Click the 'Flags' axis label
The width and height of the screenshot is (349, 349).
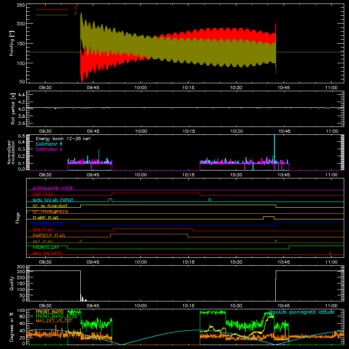point(17,218)
